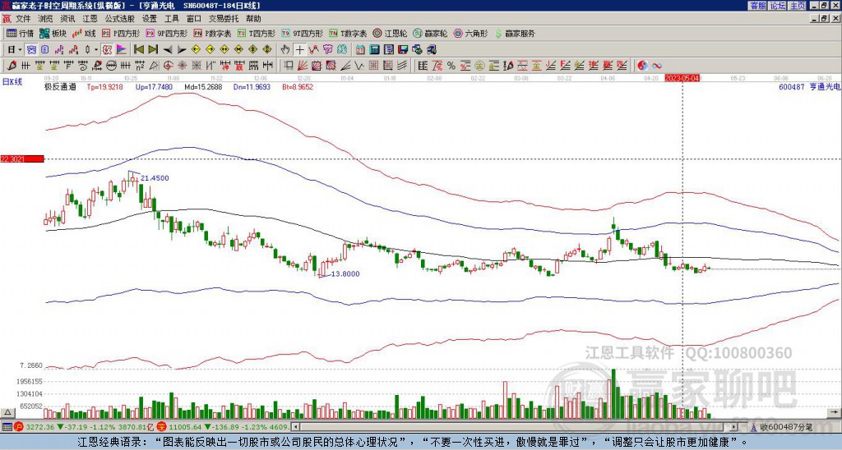This screenshot has width=842, height=450.
Task: Click the up triangle button at volume panel
Action: tap(7, 413)
